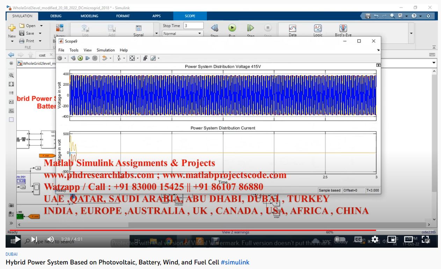Open the SIMULATION ribbon tab
441x269 pixels.
tap(22, 16)
